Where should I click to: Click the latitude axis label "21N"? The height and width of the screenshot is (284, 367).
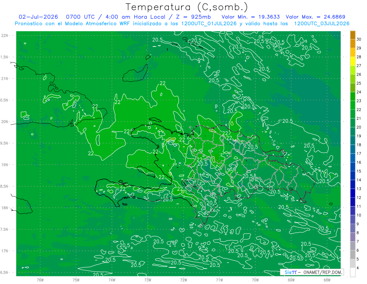click(5, 78)
